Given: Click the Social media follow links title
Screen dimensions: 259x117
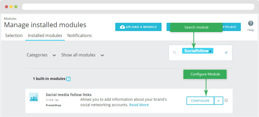Looking at the screenshot, I should coord(69,95).
